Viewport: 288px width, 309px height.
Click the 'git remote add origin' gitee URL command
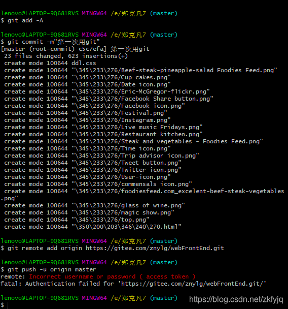point(112,248)
